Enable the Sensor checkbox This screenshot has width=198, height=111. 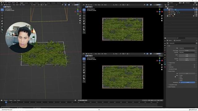[179, 79]
